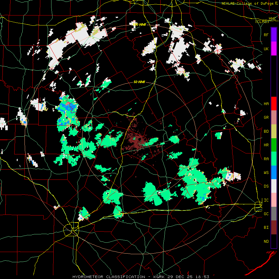Click the purple RF color swatch
This screenshot has height=279, width=279.
click(x=274, y=34)
